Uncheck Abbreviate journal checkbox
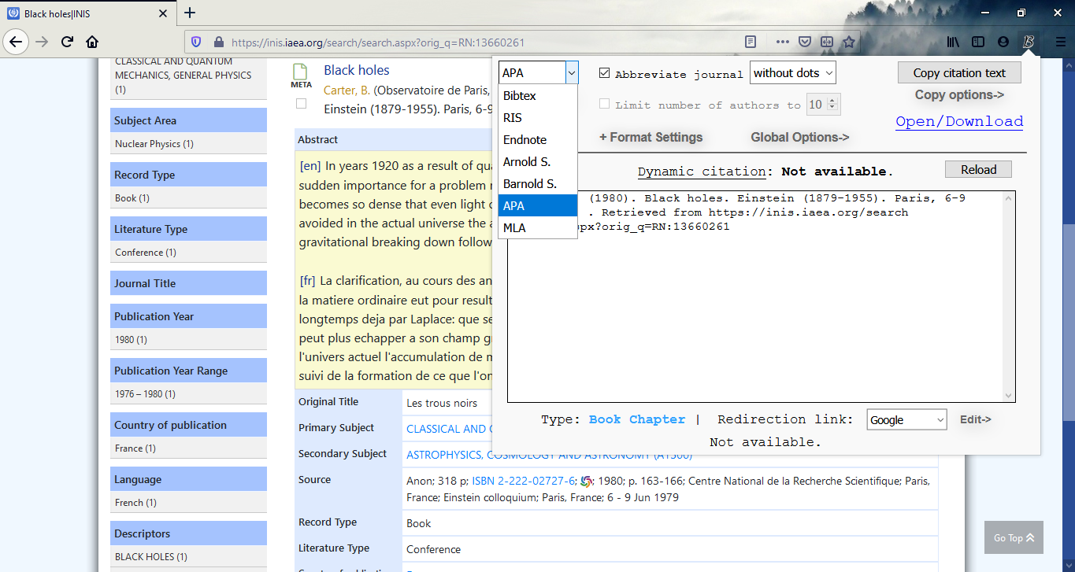 click(605, 73)
